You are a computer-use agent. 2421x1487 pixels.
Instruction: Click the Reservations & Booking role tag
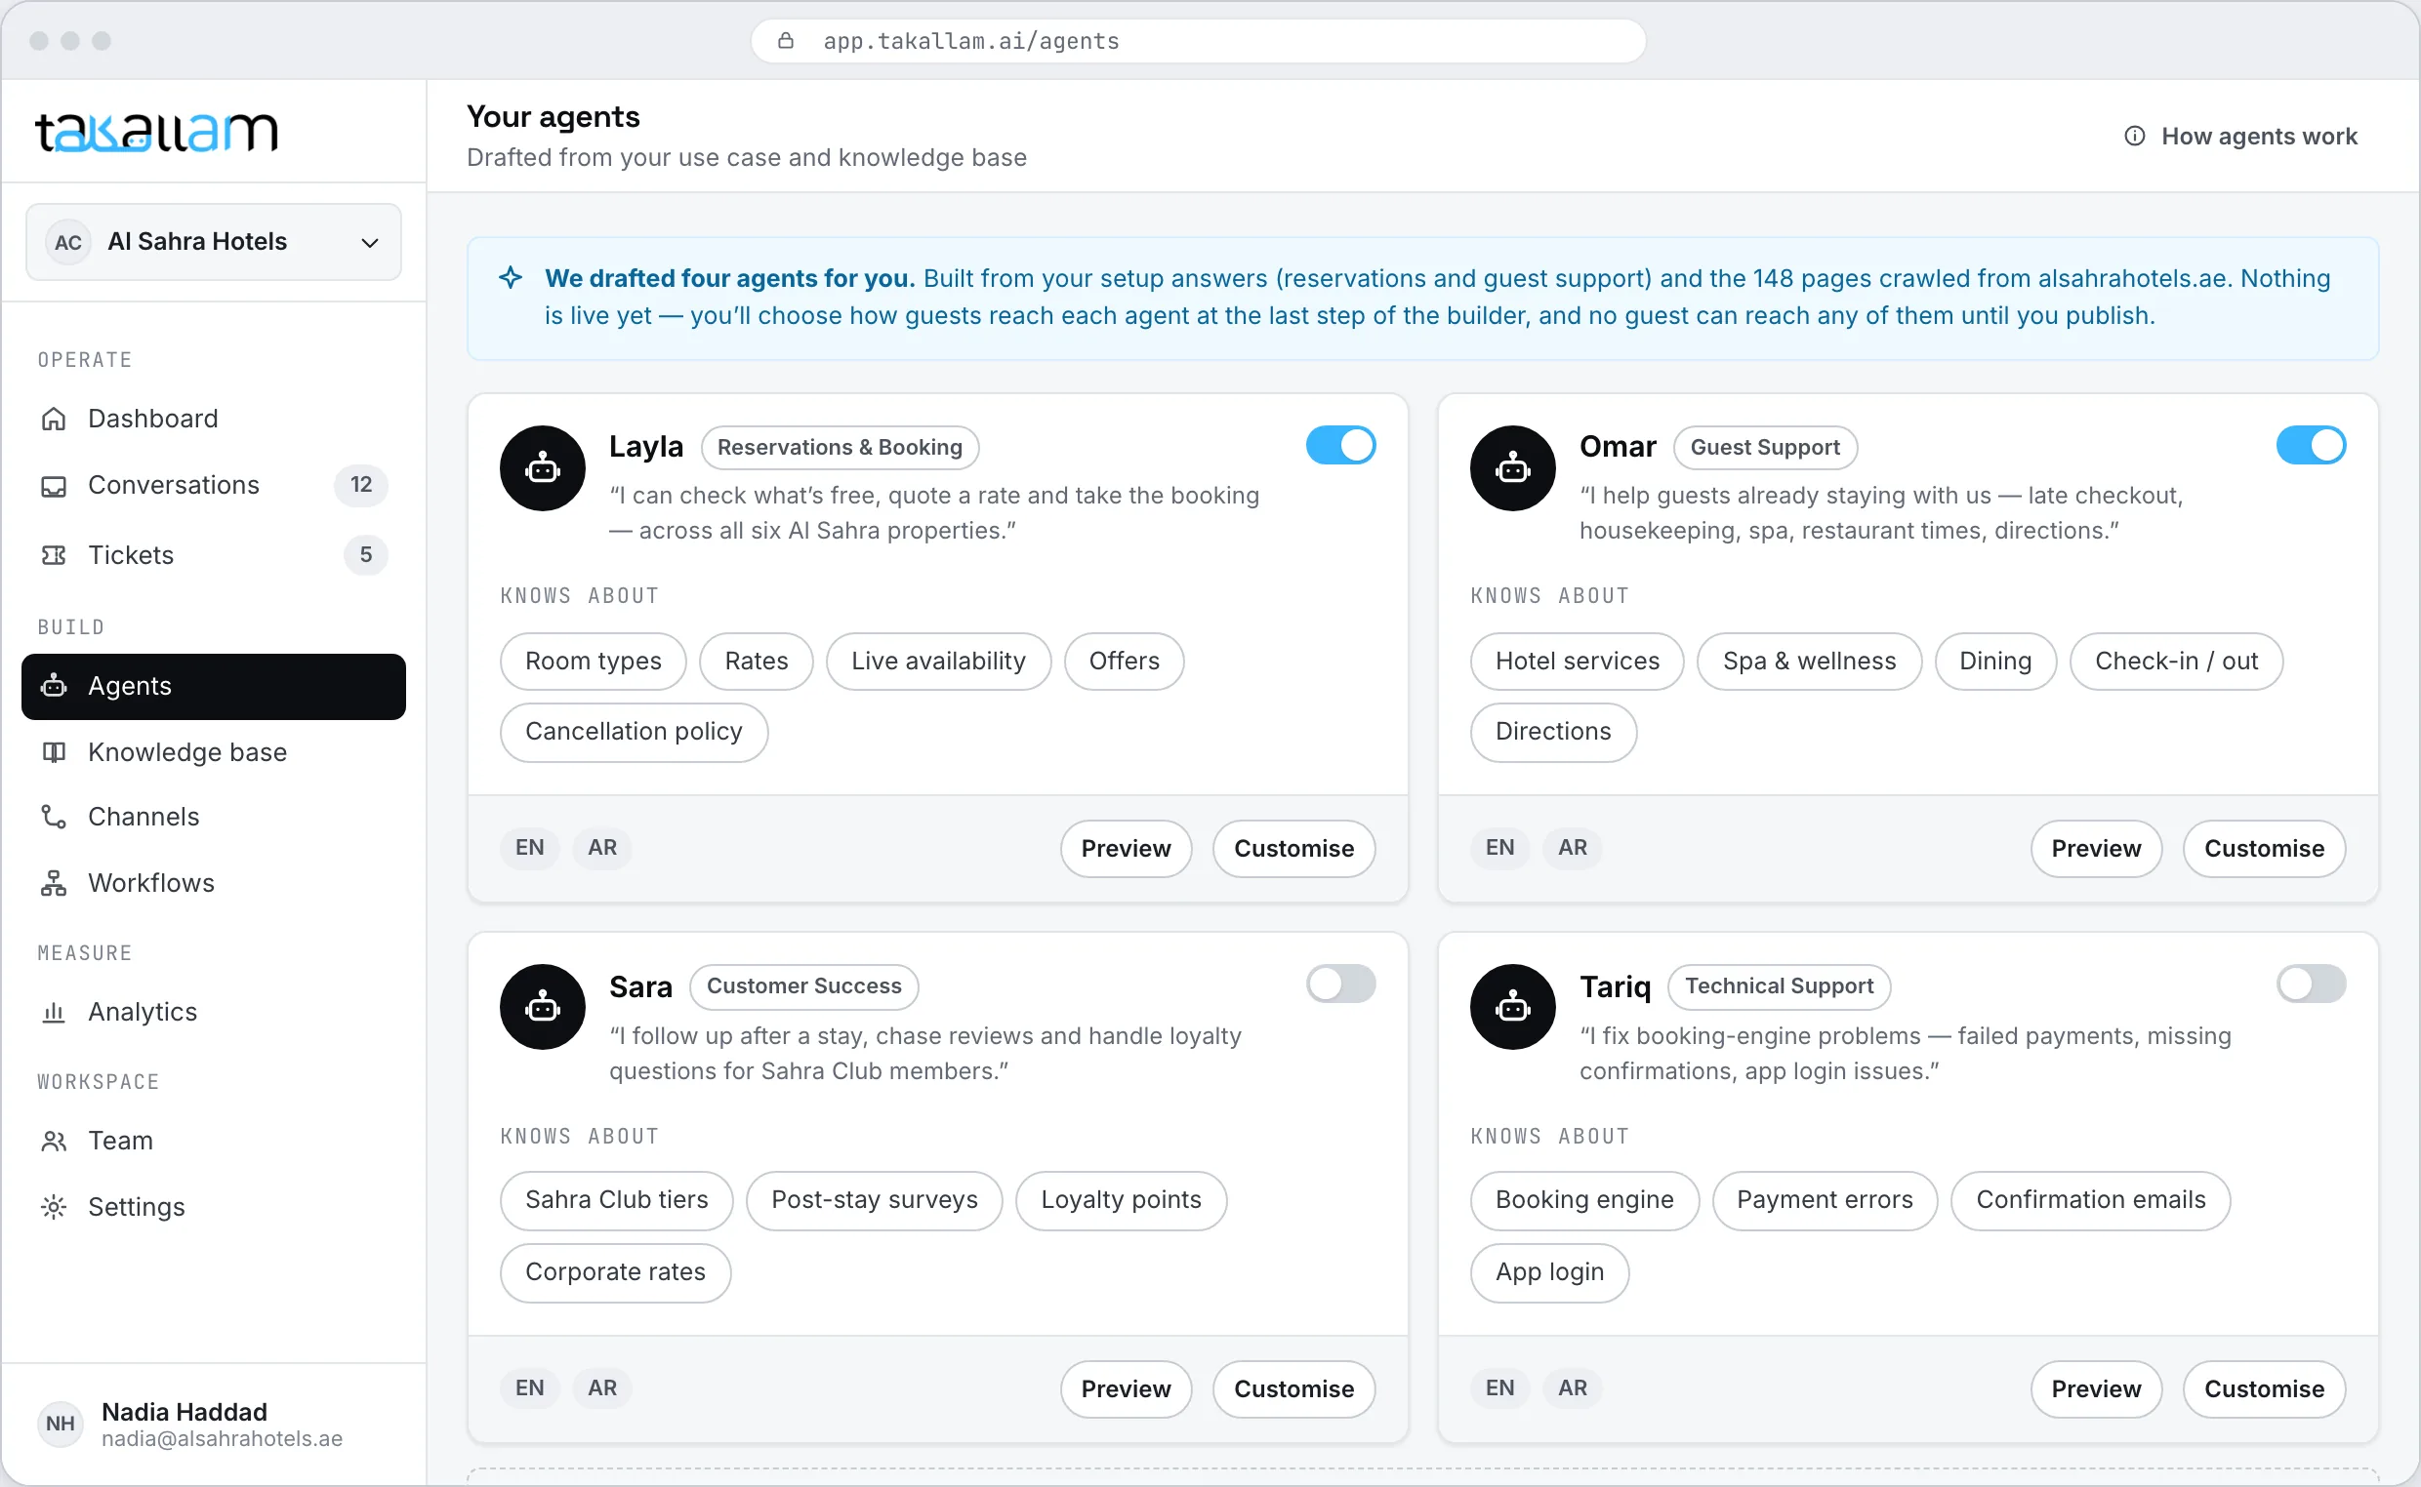click(x=840, y=448)
